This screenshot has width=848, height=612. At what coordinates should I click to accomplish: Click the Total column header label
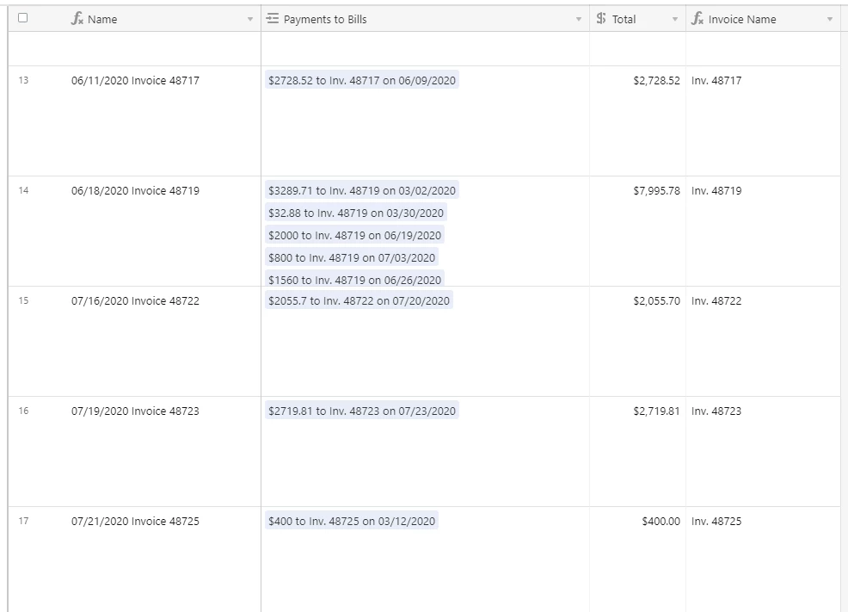coord(624,20)
